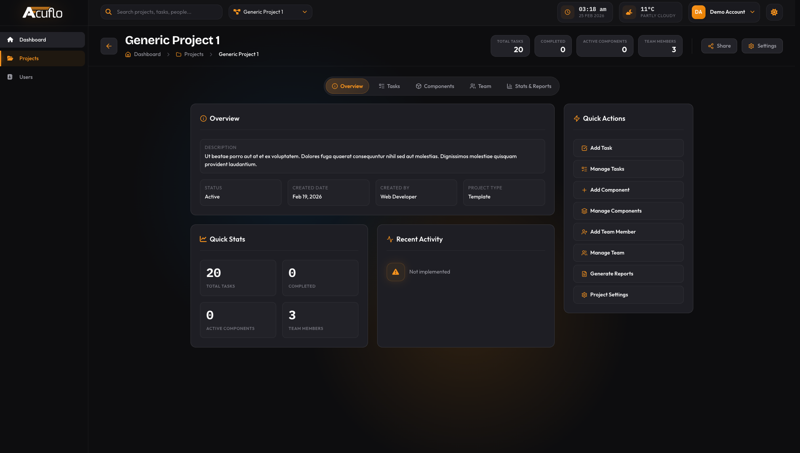Image resolution: width=800 pixels, height=453 pixels.
Task: Click Generate Reports in Quick Actions
Action: tap(628, 274)
